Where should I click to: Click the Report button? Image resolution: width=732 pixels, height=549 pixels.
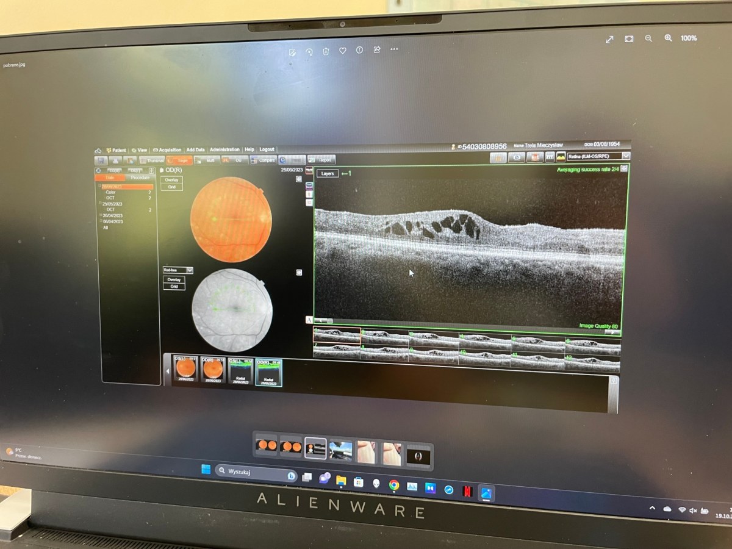pos(321,160)
